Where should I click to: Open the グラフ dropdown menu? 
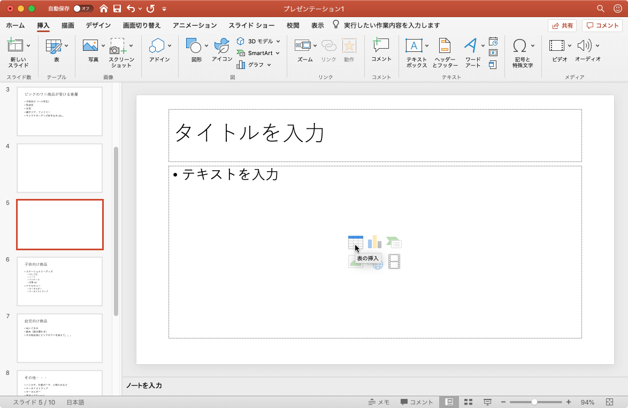(269, 65)
